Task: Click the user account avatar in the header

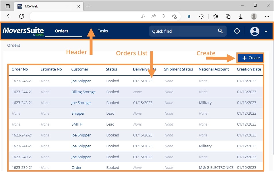Action: 255,31
